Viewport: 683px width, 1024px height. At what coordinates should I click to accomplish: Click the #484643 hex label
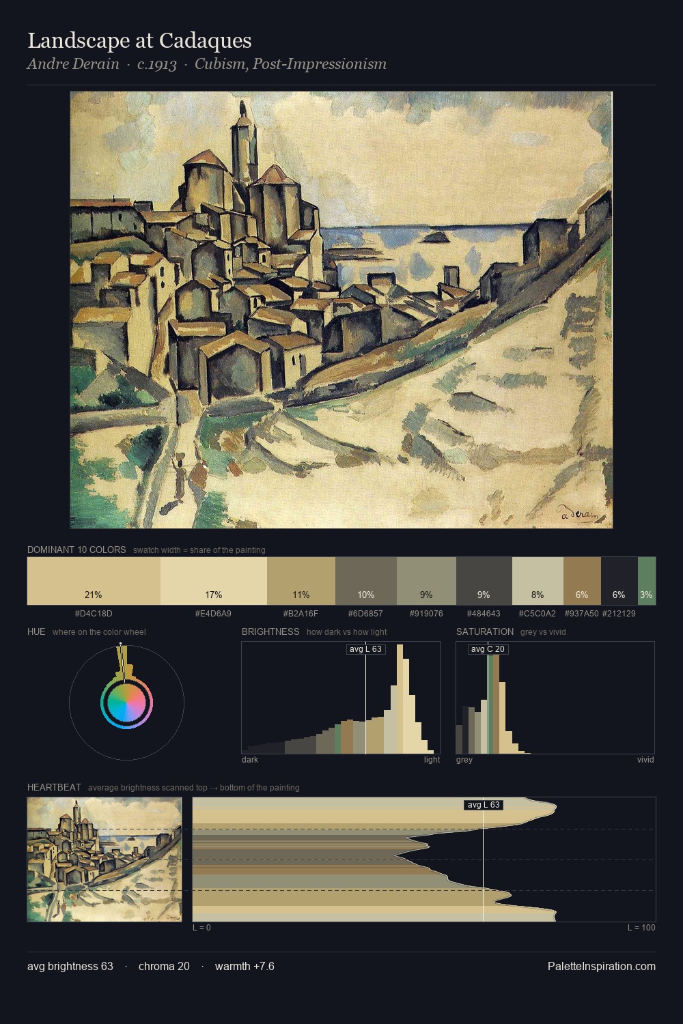click(484, 614)
